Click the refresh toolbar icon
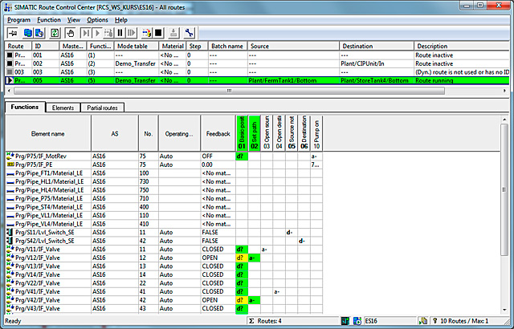The width and height of the screenshot is (514, 329). (x=55, y=33)
